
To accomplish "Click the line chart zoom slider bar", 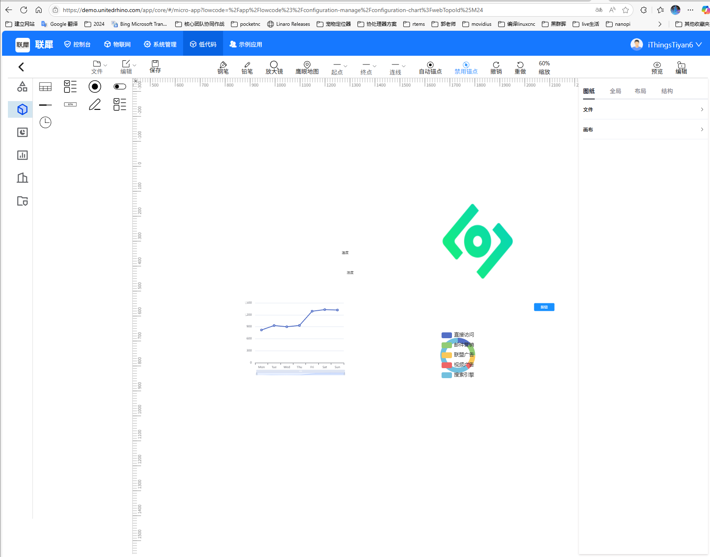I will (300, 373).
